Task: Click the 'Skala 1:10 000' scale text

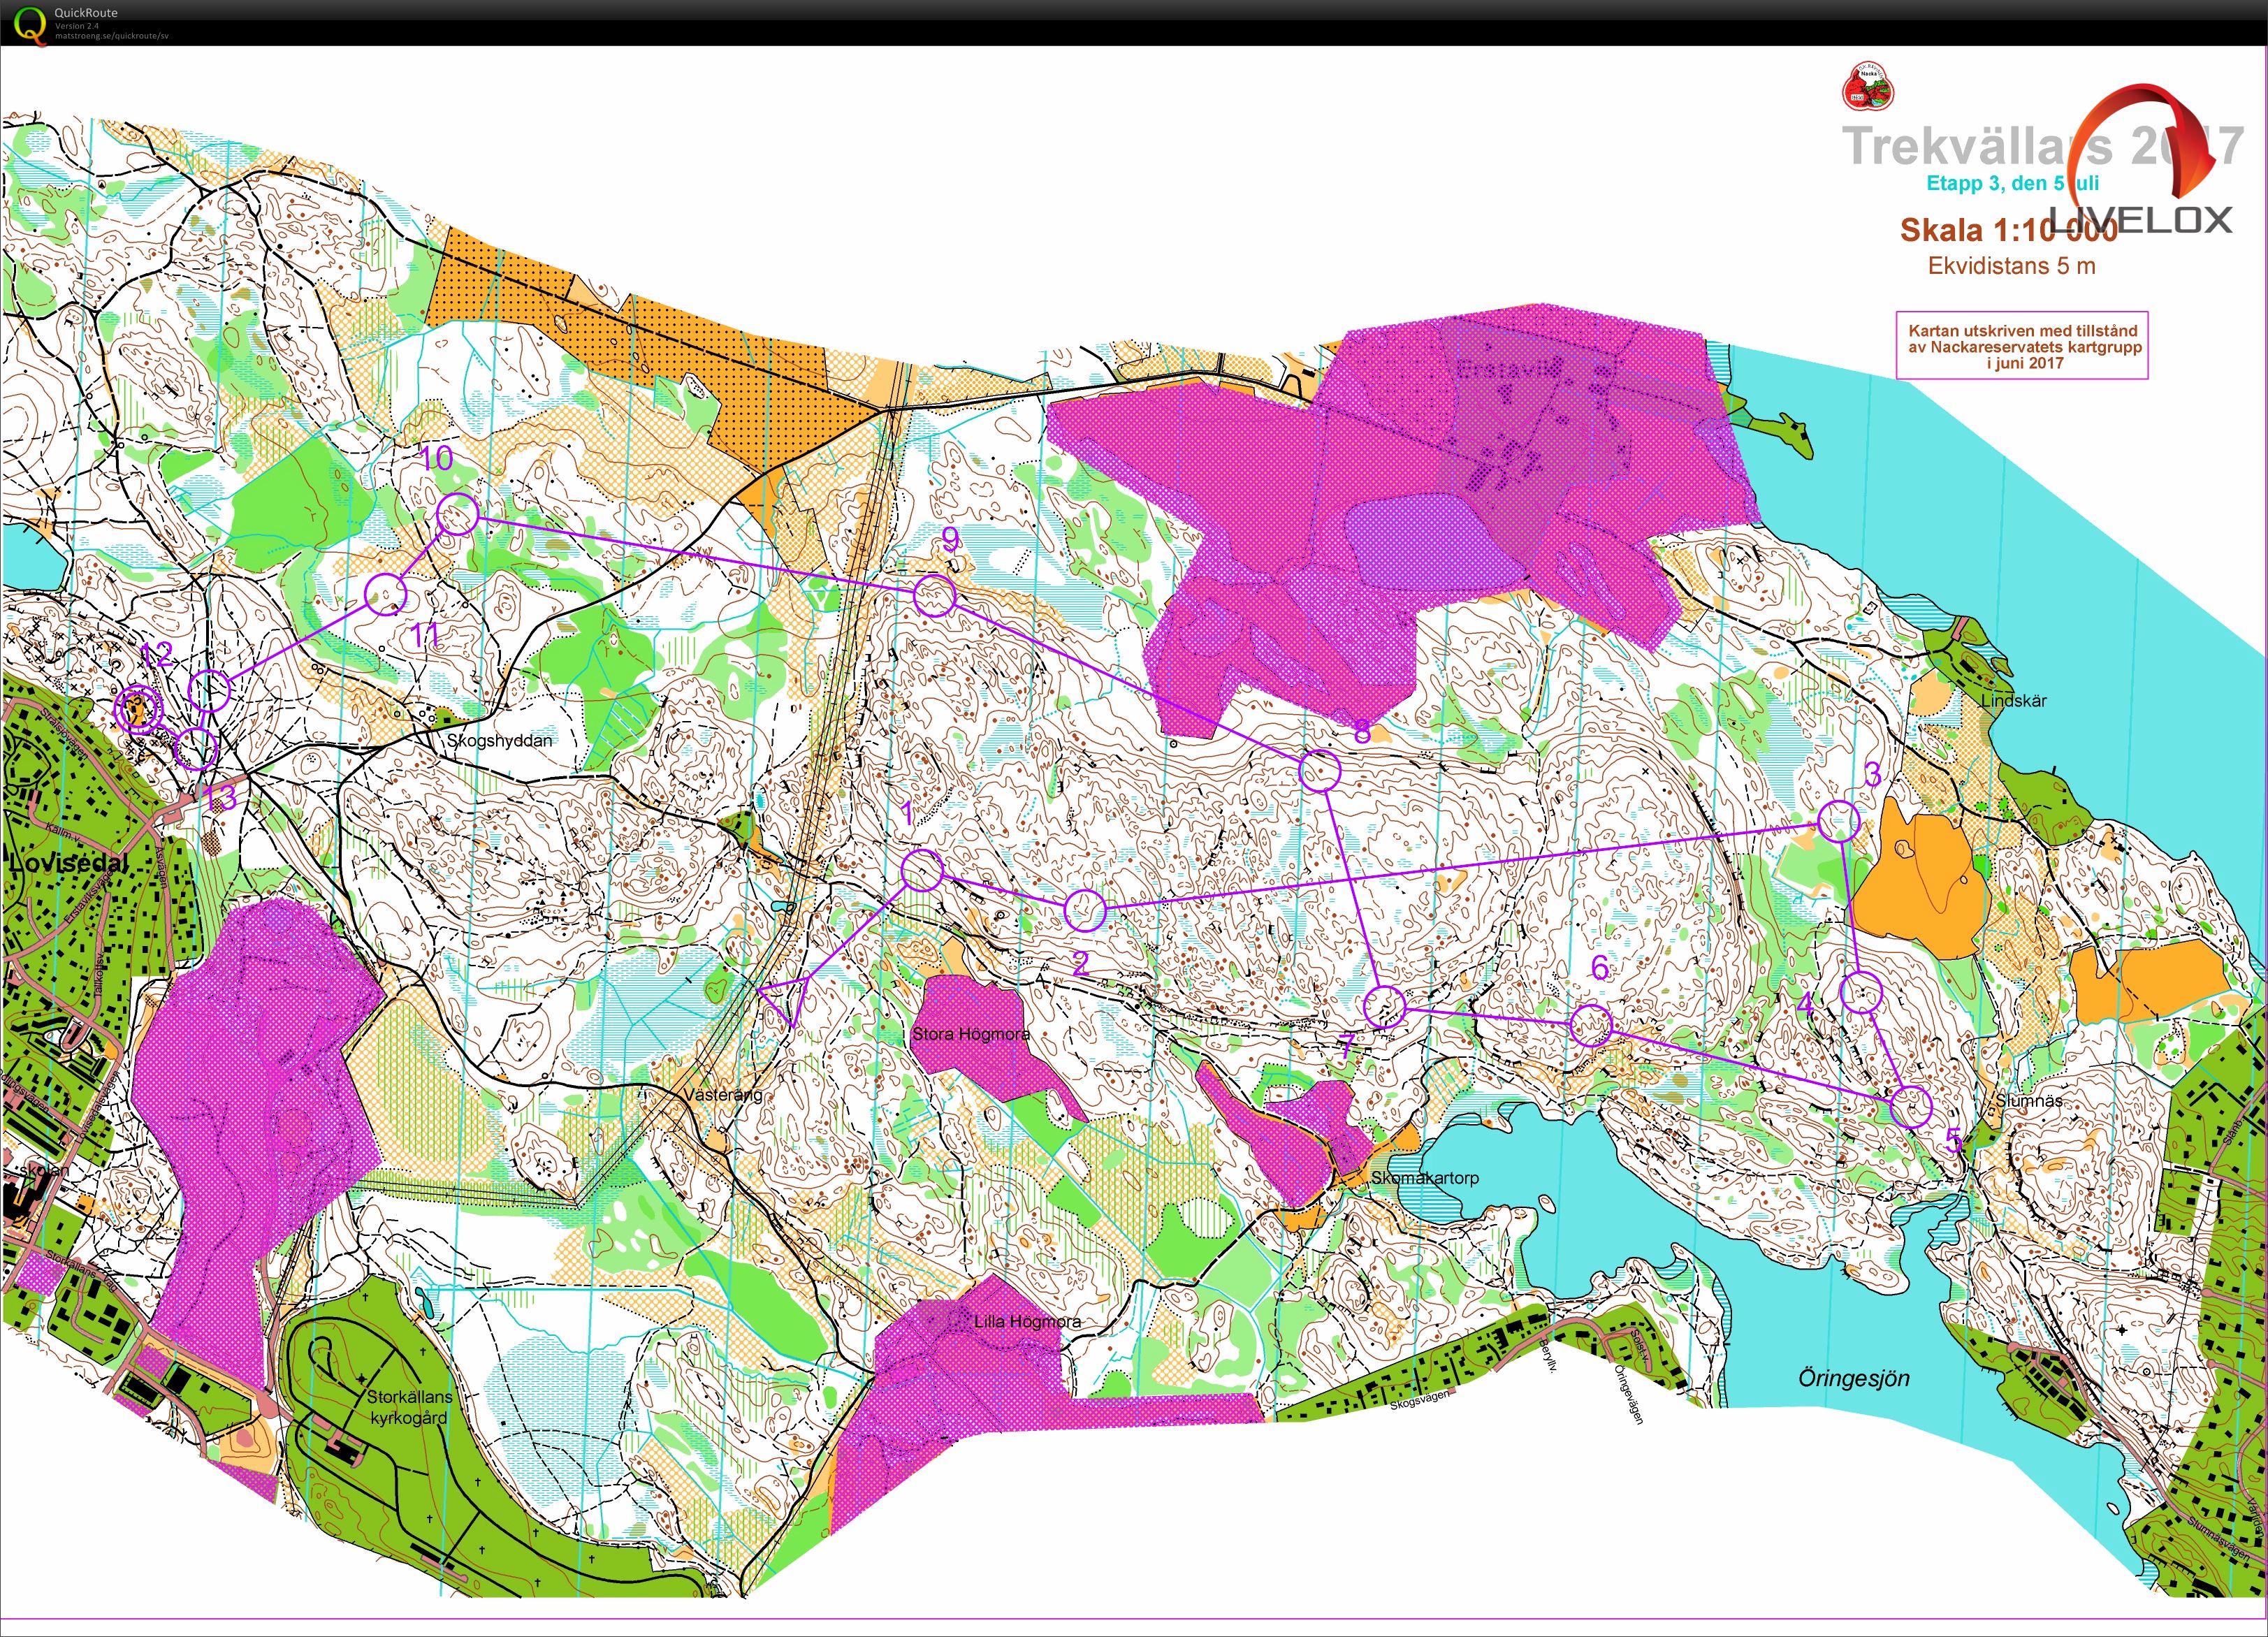Action: (x=2009, y=230)
